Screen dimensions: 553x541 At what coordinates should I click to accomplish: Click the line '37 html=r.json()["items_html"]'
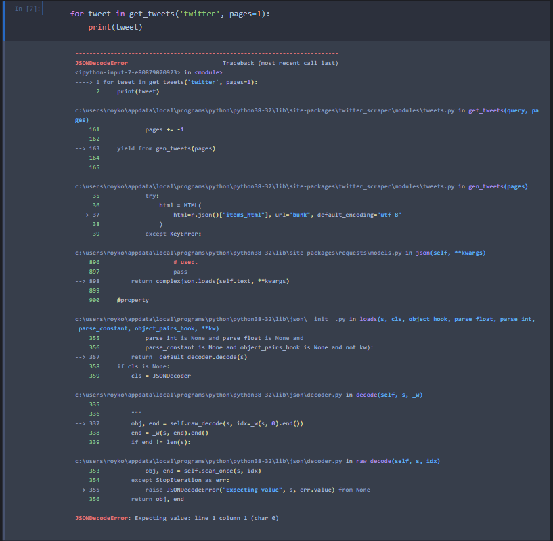coord(238,215)
